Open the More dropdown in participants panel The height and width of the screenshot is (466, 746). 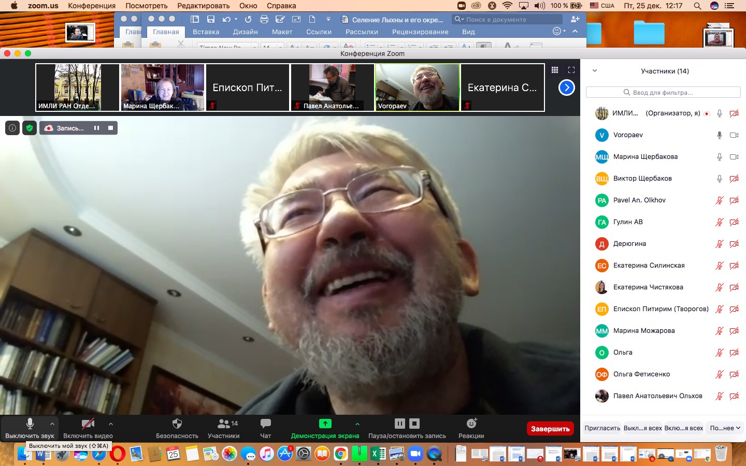[x=725, y=428]
